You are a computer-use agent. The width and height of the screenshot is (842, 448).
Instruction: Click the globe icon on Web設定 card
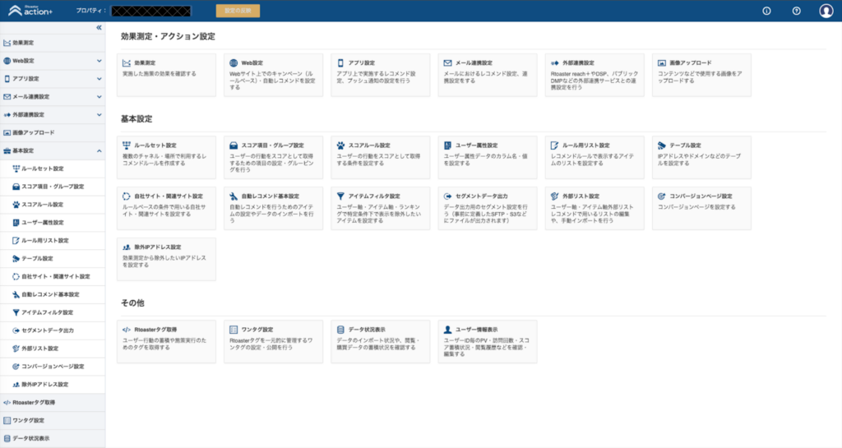pyautogui.click(x=234, y=63)
